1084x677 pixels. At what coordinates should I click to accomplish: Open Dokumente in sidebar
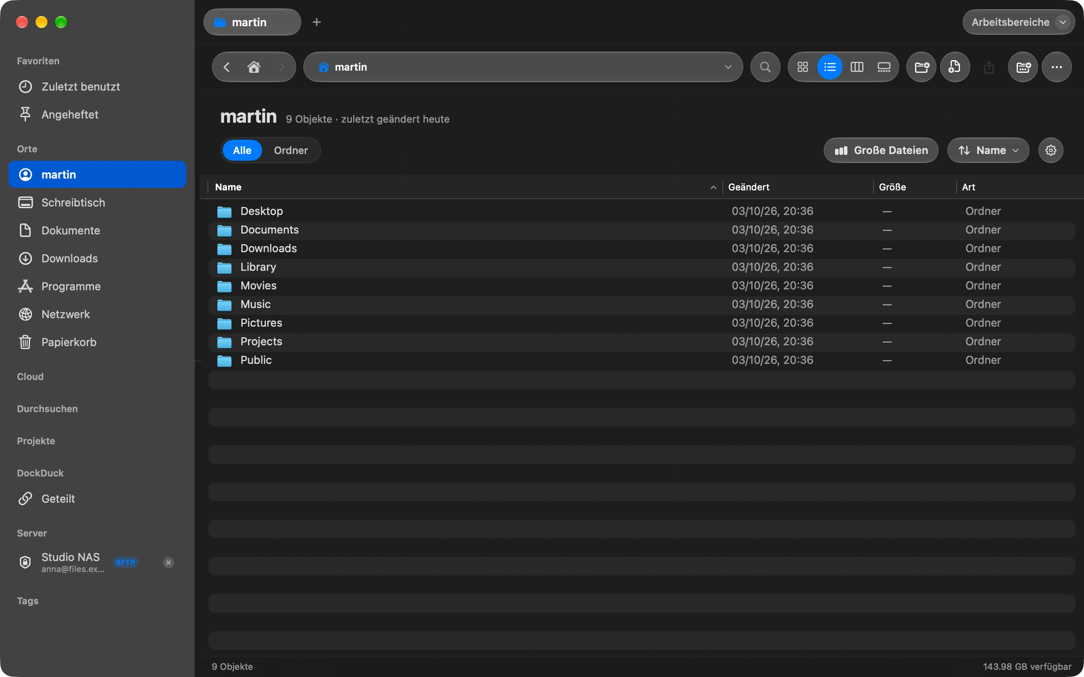pyautogui.click(x=97, y=231)
